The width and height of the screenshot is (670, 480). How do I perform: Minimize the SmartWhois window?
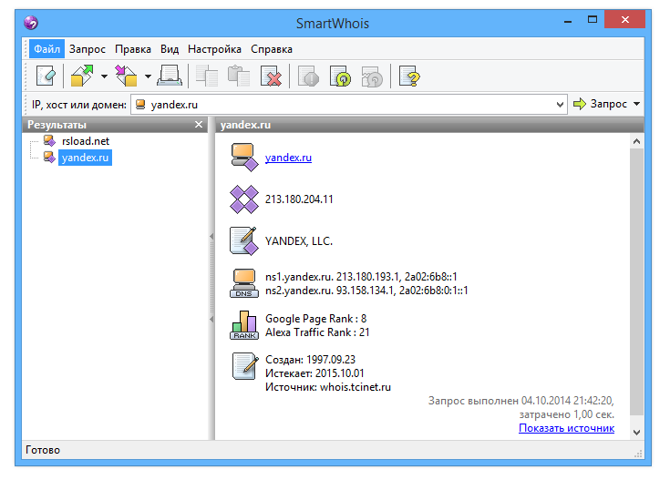click(x=568, y=21)
